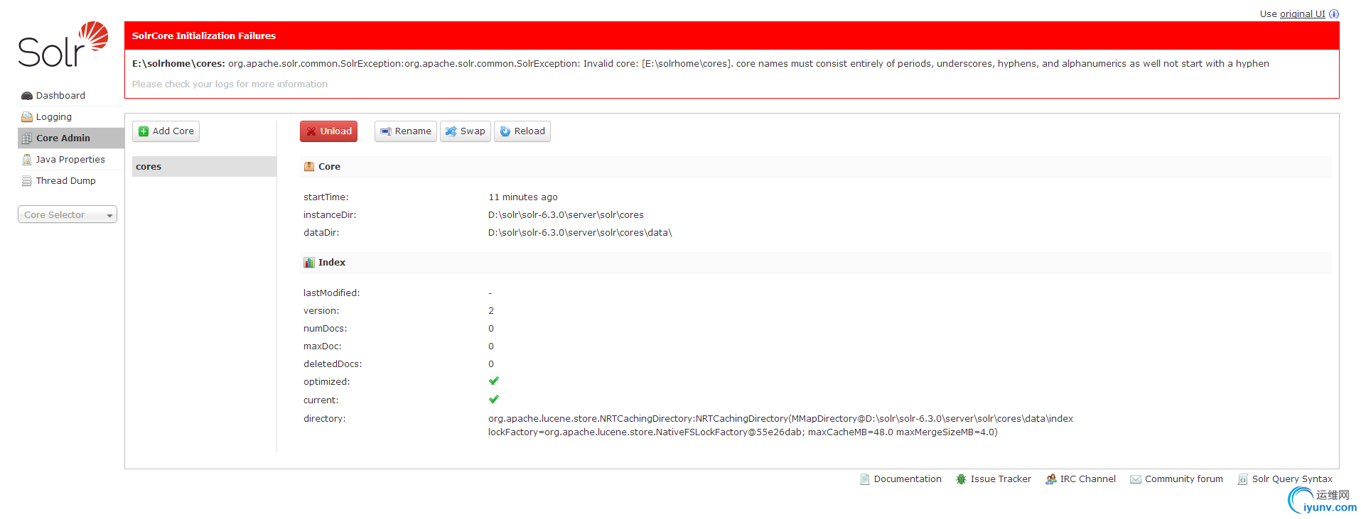Click the dataDir path value
The image size is (1361, 519).
tap(580, 233)
